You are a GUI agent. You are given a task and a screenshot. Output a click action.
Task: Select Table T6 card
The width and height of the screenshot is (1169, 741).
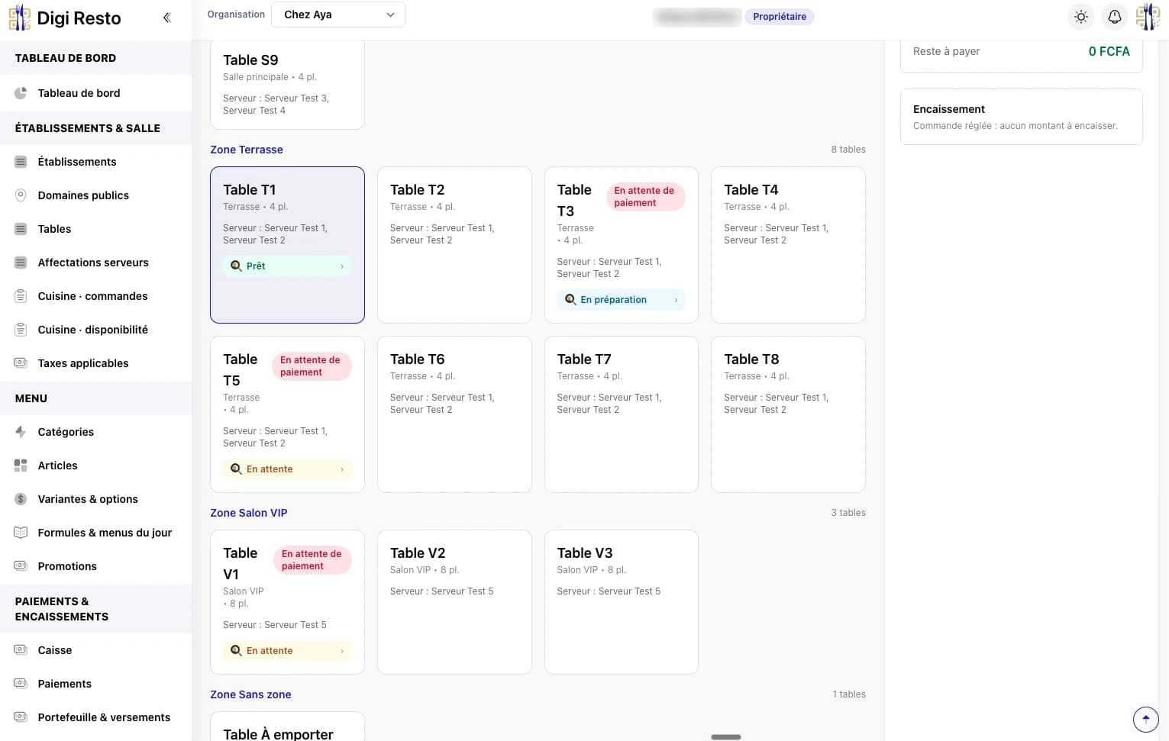pyautogui.click(x=454, y=414)
